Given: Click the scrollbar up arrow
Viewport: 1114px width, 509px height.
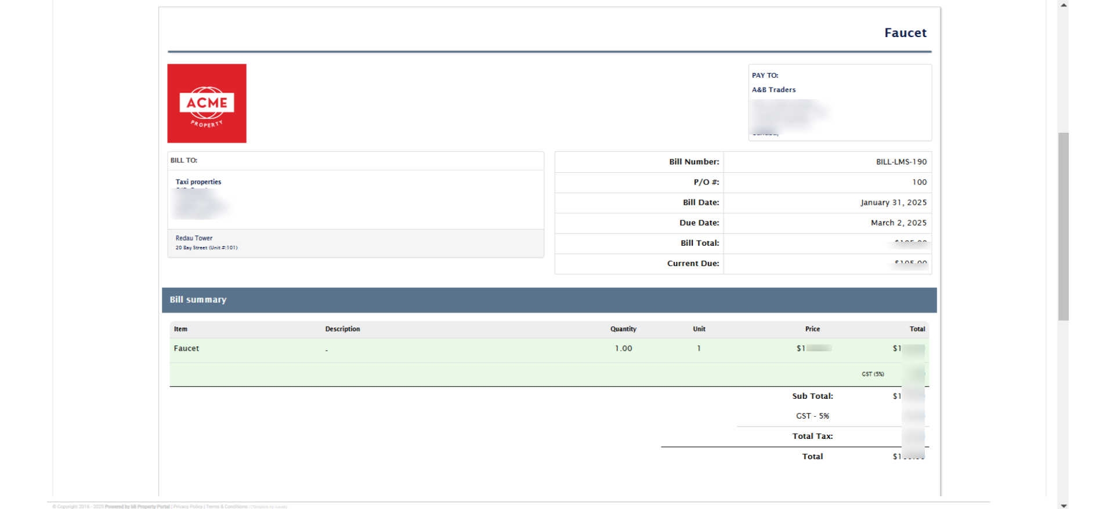Looking at the screenshot, I should pos(1063,5).
